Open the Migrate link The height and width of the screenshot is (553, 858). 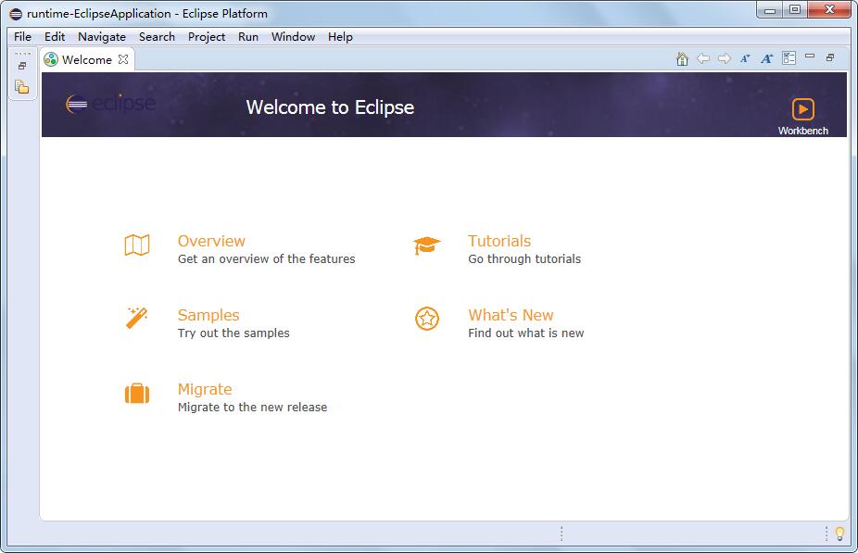205,389
